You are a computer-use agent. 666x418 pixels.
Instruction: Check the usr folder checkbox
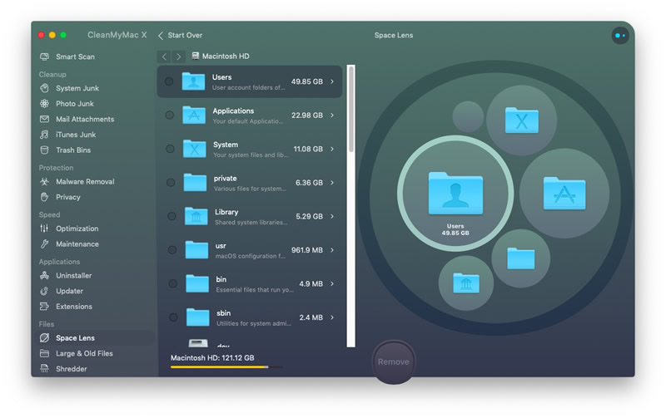click(x=172, y=249)
